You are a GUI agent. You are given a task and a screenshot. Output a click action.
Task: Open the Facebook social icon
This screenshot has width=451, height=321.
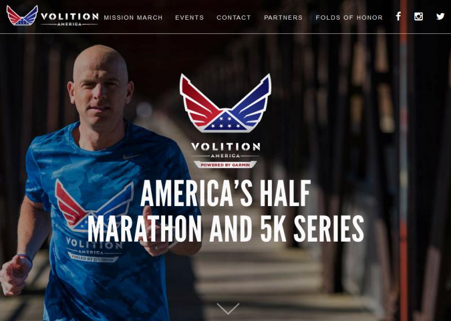click(x=399, y=16)
